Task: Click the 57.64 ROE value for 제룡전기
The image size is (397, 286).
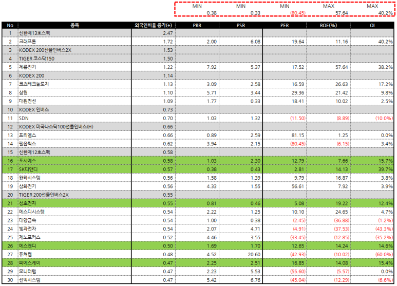Action: click(342, 67)
